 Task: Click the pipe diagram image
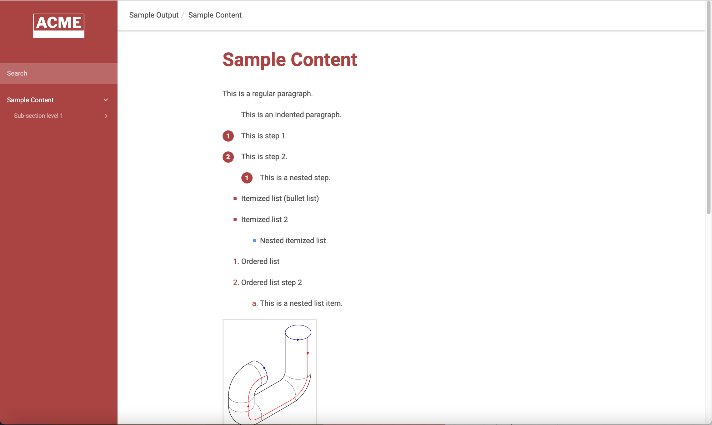(269, 371)
